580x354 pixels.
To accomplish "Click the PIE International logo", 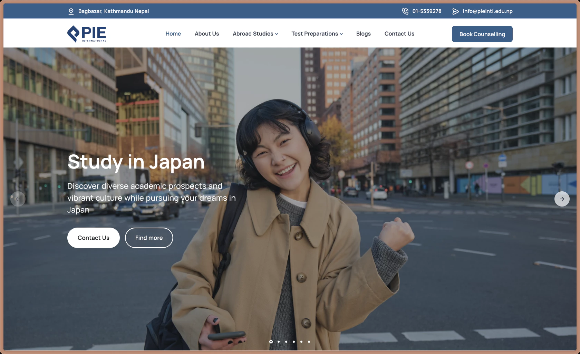I will click(87, 34).
